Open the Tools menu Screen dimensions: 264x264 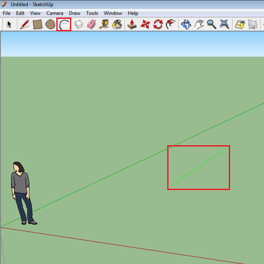92,13
